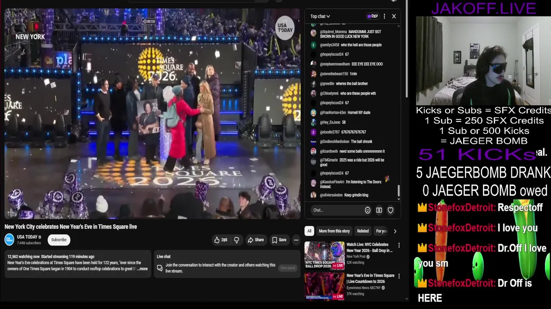Click username @KassiusFineArt in chat
This screenshot has width=551, height=309.
(332, 182)
